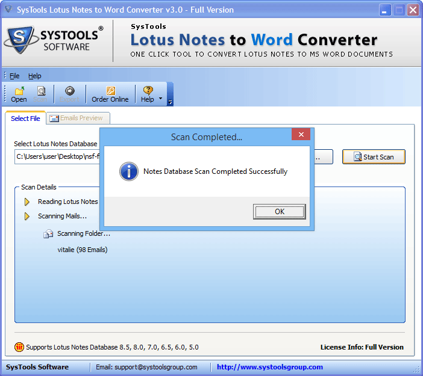Click "SysTools Software" in the status bar

pyautogui.click(x=37, y=367)
